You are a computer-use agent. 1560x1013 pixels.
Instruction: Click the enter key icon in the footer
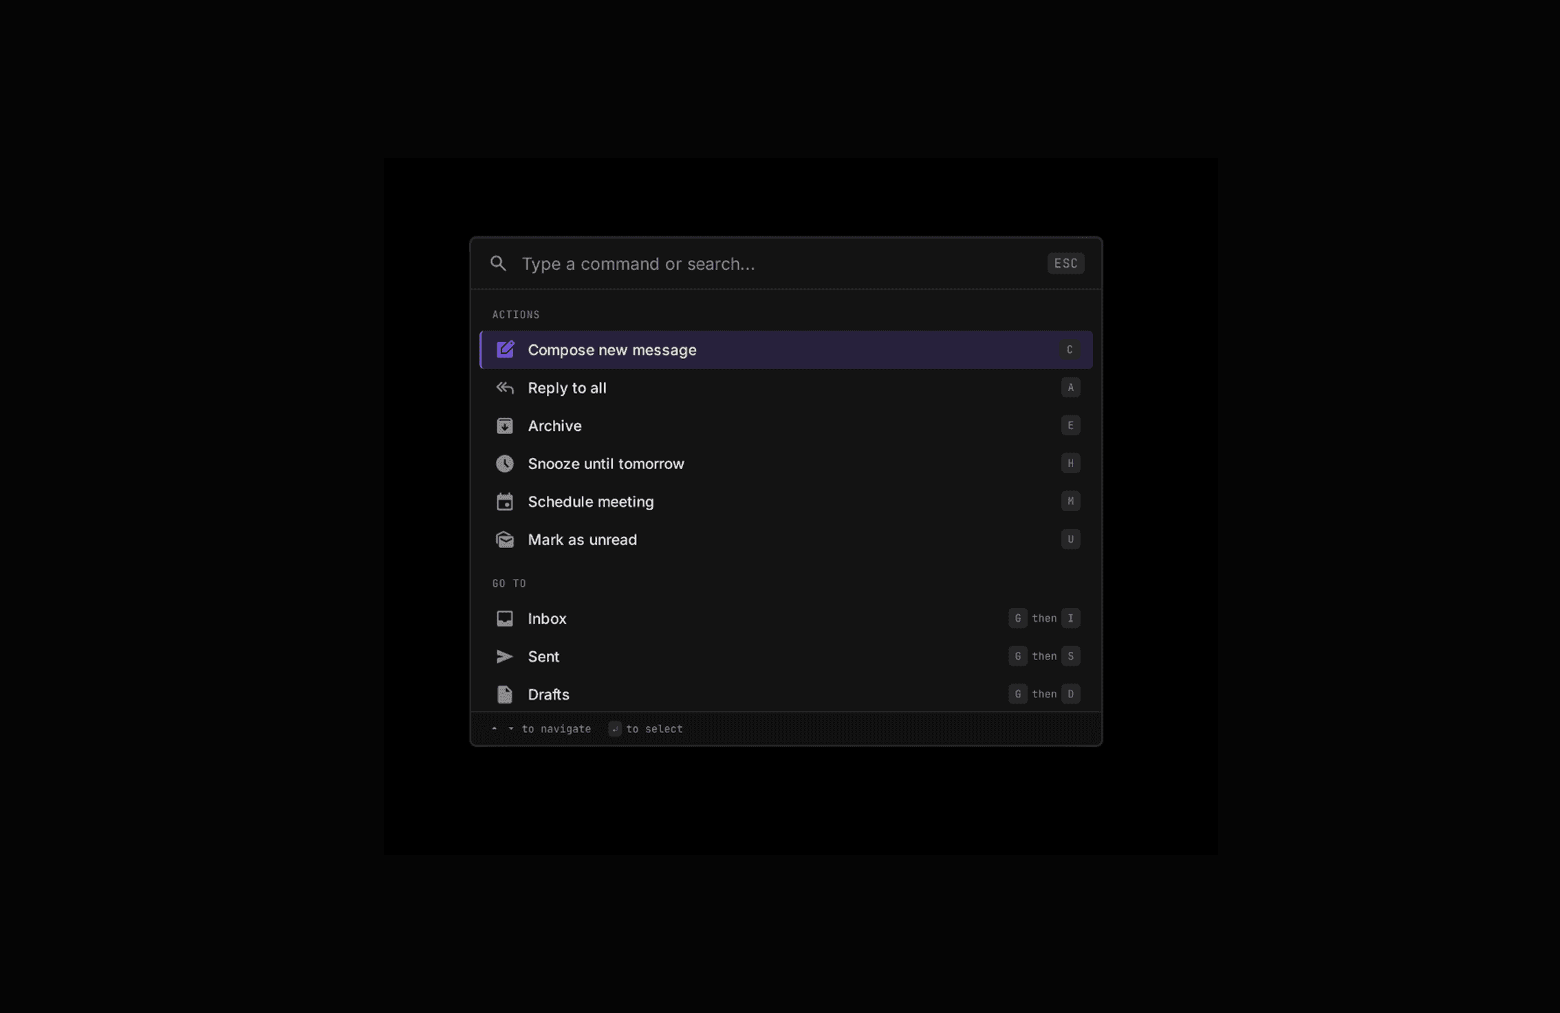pyautogui.click(x=614, y=728)
